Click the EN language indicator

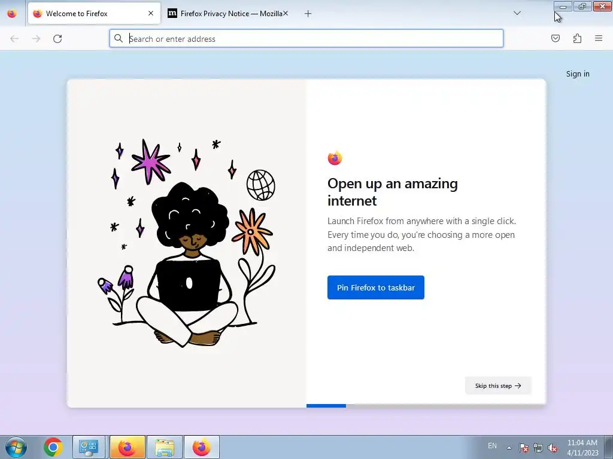pos(492,446)
